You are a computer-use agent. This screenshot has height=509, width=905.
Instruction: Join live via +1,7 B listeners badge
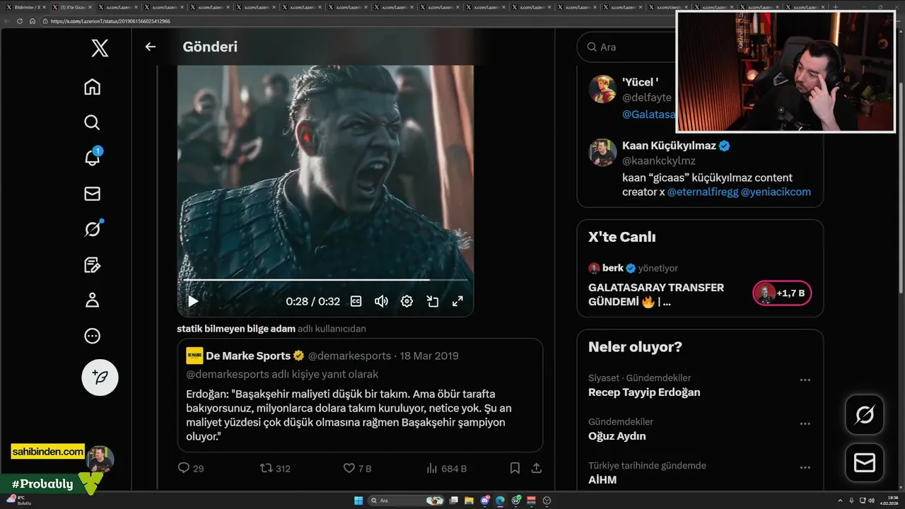click(782, 293)
